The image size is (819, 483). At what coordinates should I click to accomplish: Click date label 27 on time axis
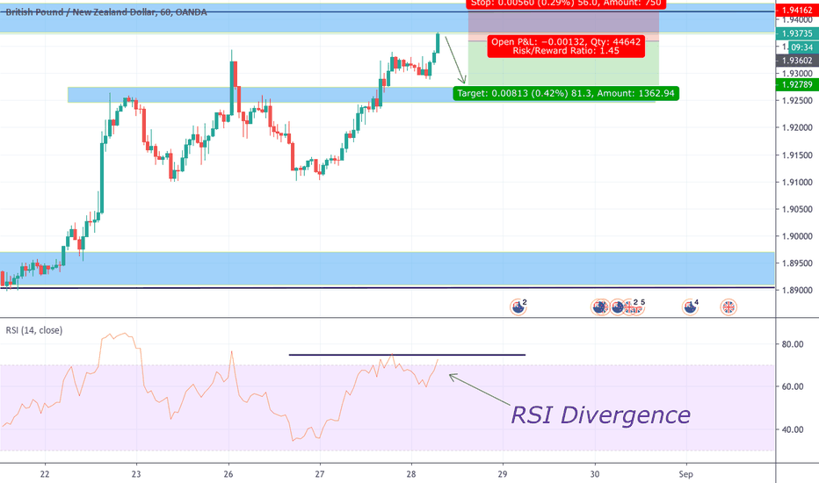click(x=320, y=474)
